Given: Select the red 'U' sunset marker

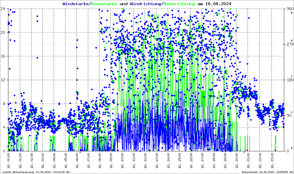Looking at the screenshot, I should coord(244,152).
